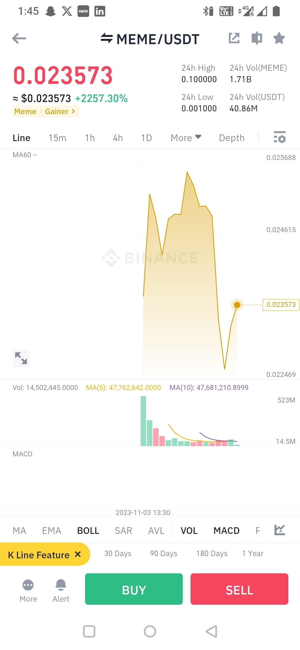
Task: Open the Depth view tab
Action: tap(231, 138)
